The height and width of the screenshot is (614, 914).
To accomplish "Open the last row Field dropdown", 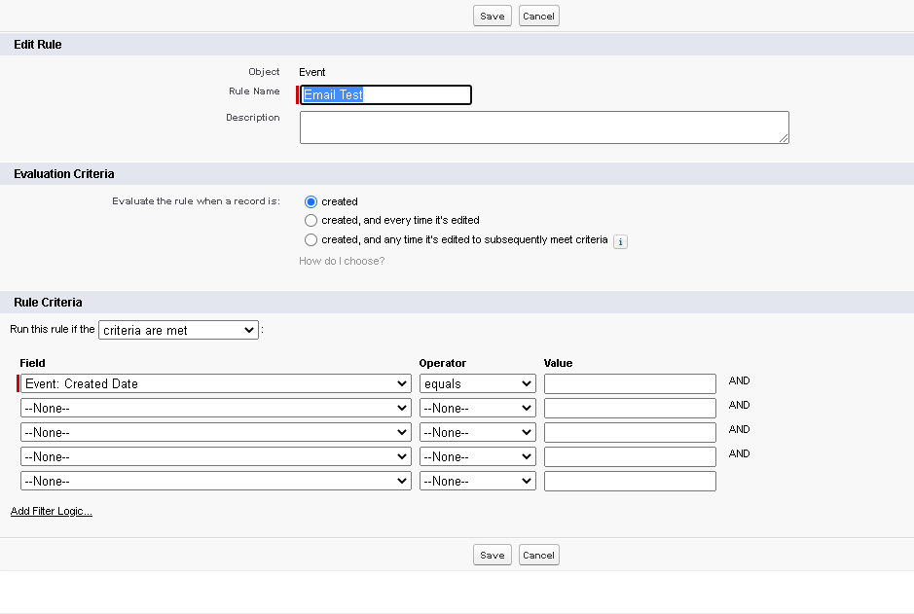I will click(x=215, y=482).
